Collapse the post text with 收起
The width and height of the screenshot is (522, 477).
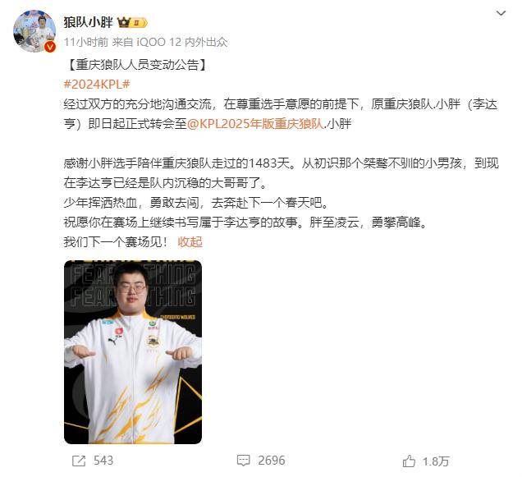click(190, 242)
